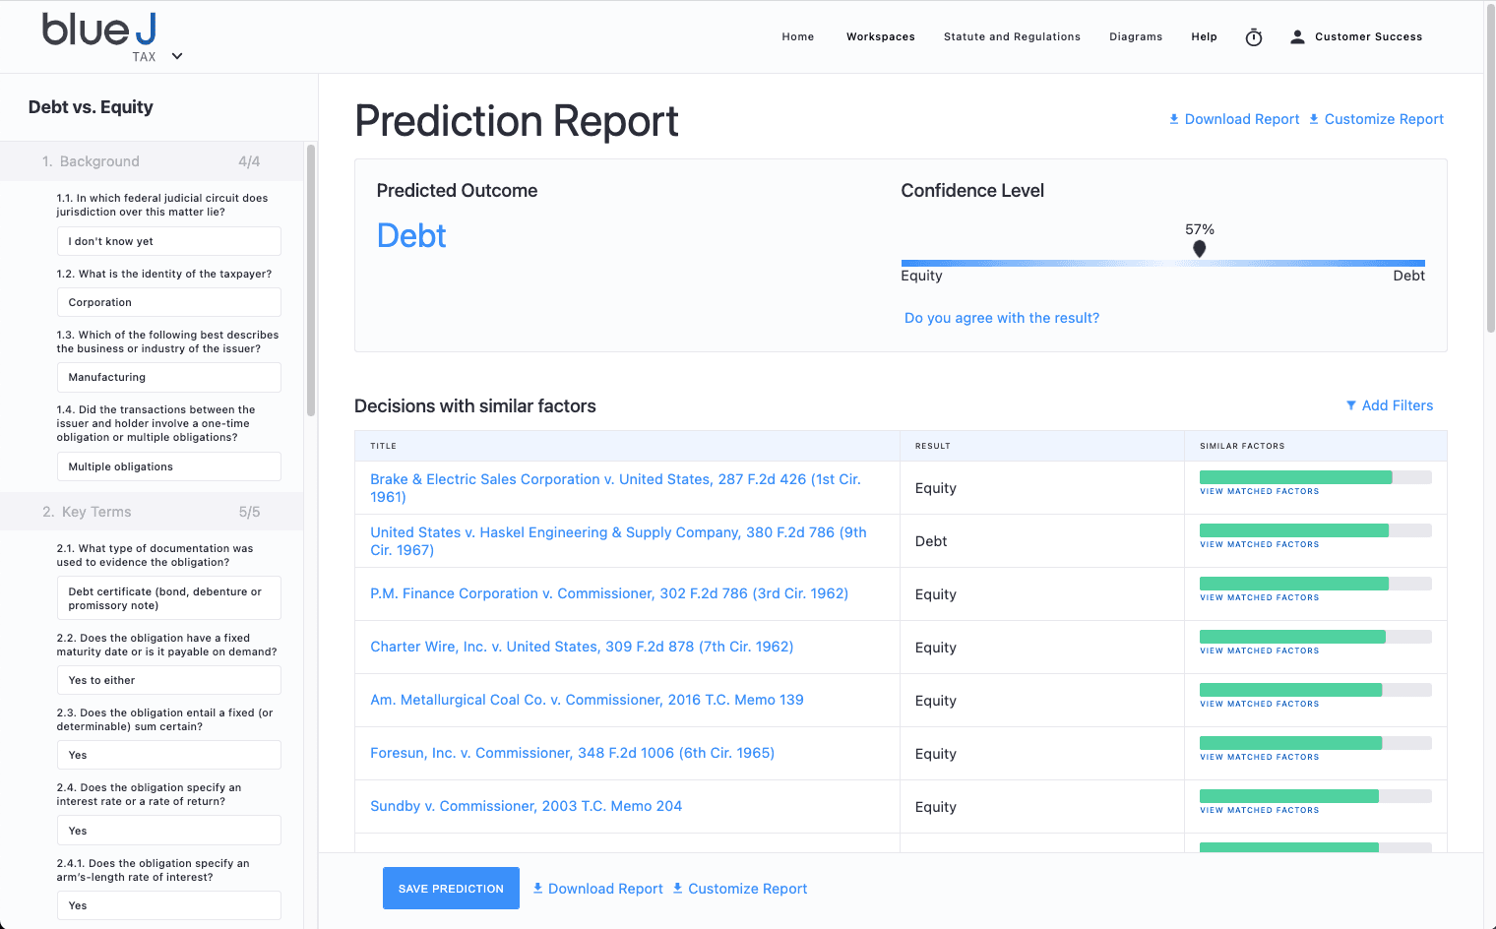The height and width of the screenshot is (929, 1496).
Task: Click bottom Customize Report arrow icon
Action: click(677, 888)
